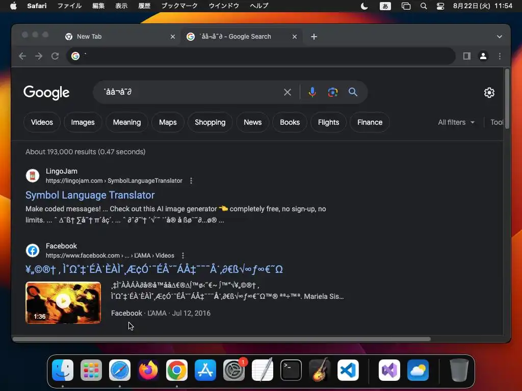Open the 表示 menu
Viewport: 522px width, 391px height.
121,6
